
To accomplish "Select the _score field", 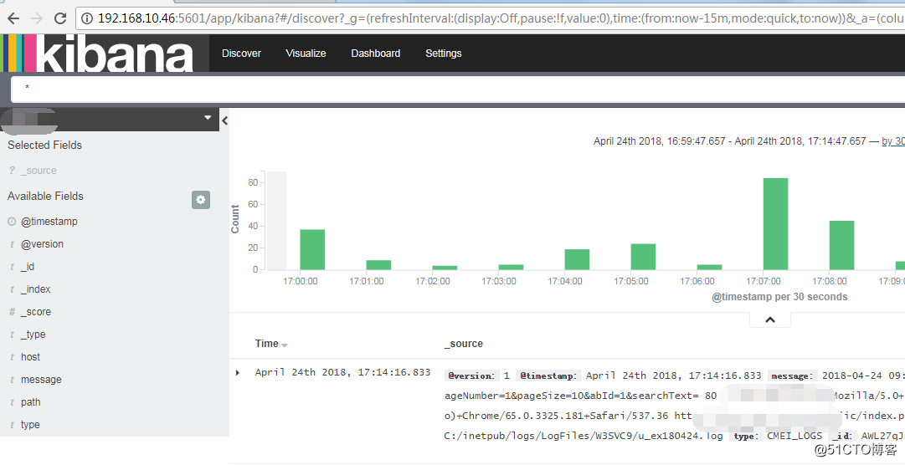I will tap(36, 312).
